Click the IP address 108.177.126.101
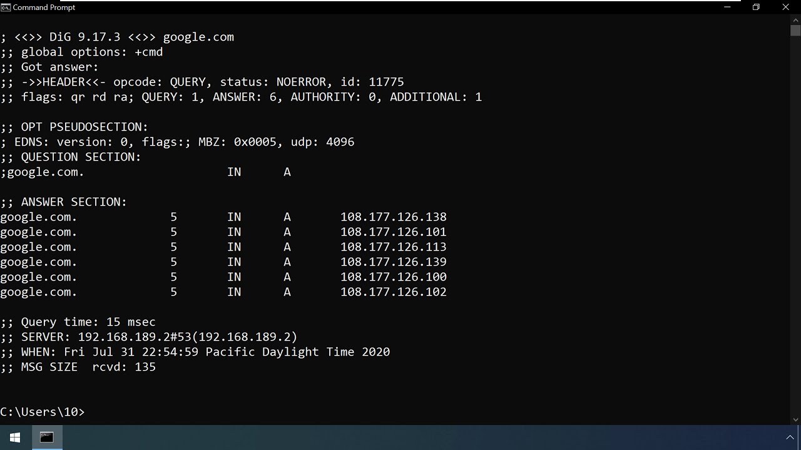The width and height of the screenshot is (801, 450). click(394, 232)
